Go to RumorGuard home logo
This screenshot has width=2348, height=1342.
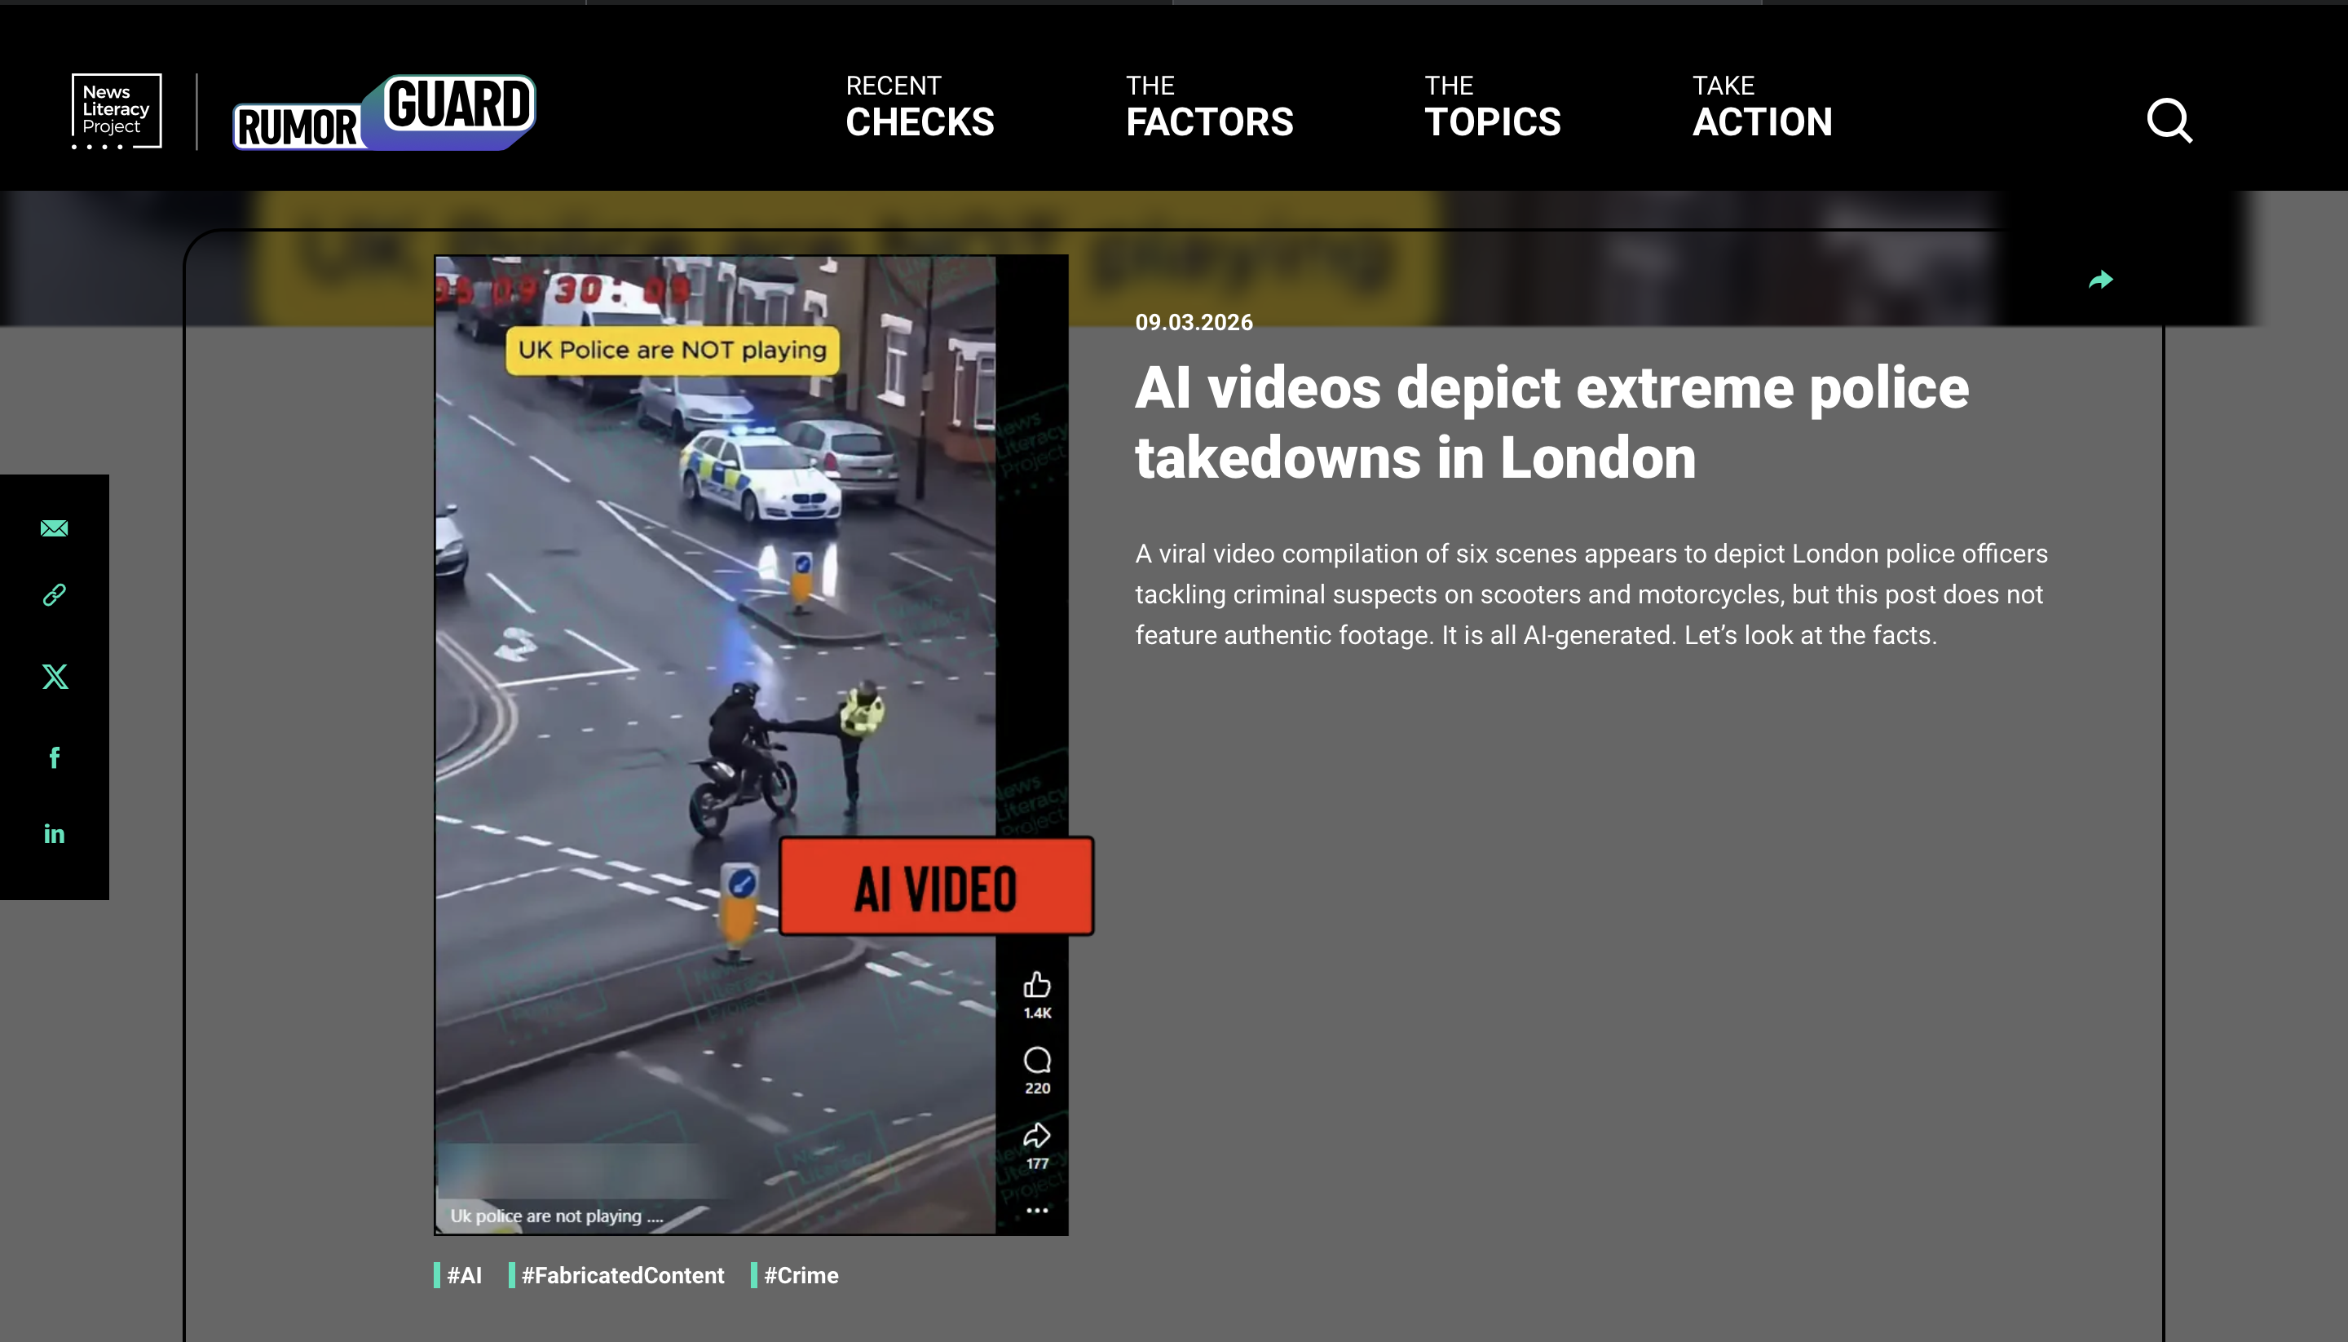pyautogui.click(x=384, y=113)
